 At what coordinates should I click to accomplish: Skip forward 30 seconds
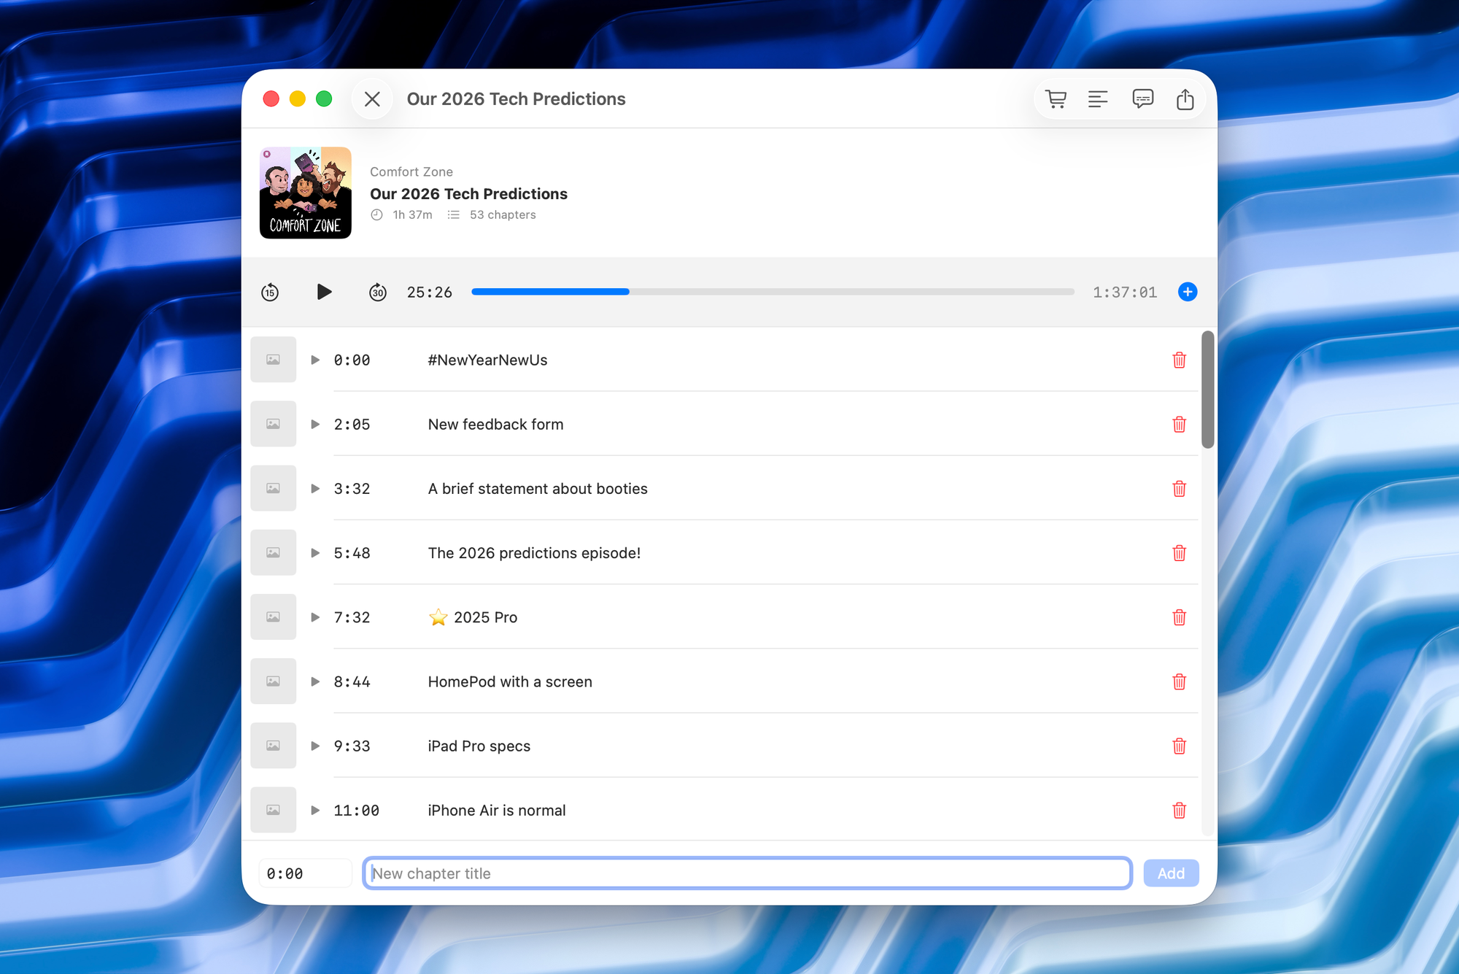[x=377, y=293]
